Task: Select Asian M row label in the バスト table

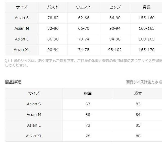Action: 22,29
